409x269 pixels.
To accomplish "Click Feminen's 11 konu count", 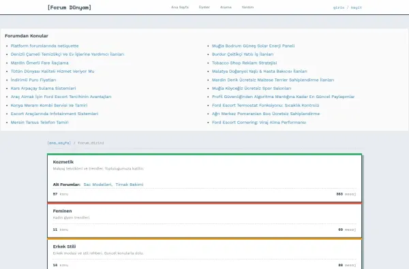I will tap(61, 230).
